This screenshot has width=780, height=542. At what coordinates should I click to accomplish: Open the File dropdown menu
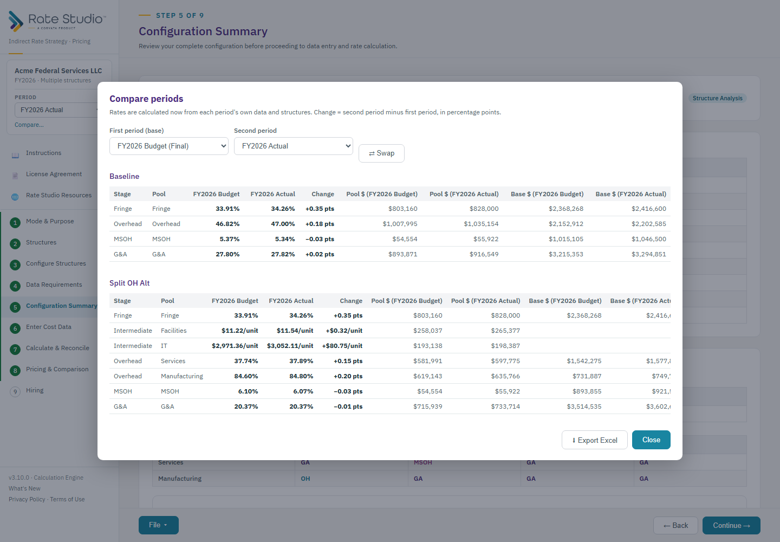pos(159,525)
